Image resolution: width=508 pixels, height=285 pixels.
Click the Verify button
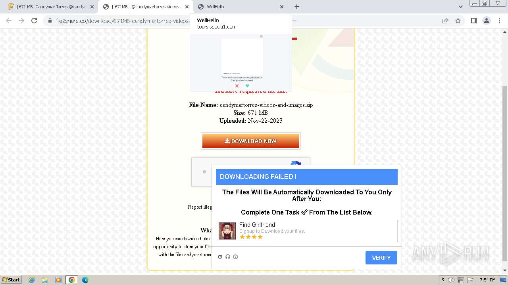click(x=381, y=258)
